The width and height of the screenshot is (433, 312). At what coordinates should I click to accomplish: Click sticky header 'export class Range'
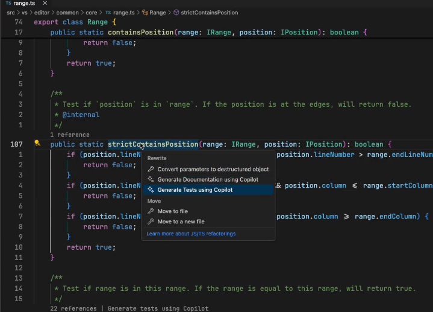tap(75, 22)
